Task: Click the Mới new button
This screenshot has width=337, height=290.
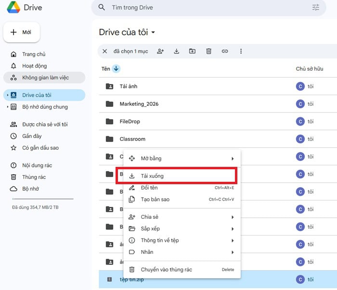Action: (x=22, y=32)
